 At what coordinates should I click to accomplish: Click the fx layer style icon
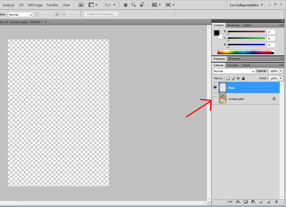point(238,202)
